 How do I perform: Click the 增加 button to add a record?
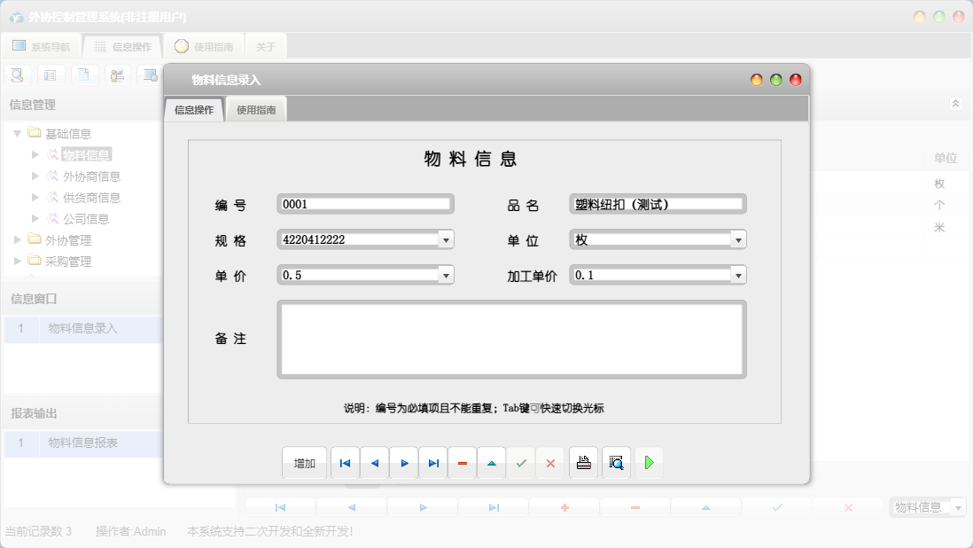[304, 462]
